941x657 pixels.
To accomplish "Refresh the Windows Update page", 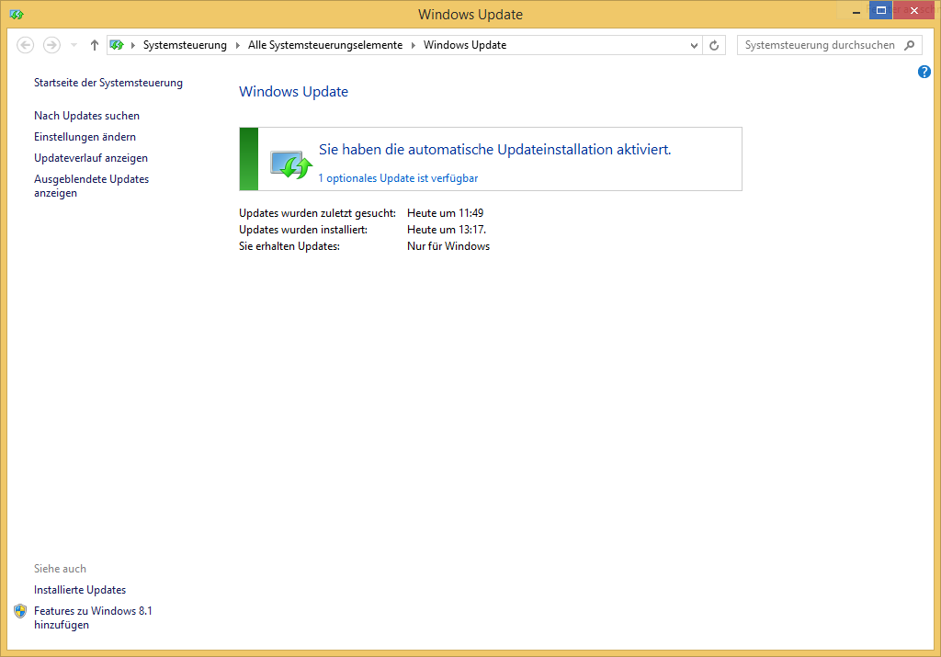I will [x=714, y=46].
